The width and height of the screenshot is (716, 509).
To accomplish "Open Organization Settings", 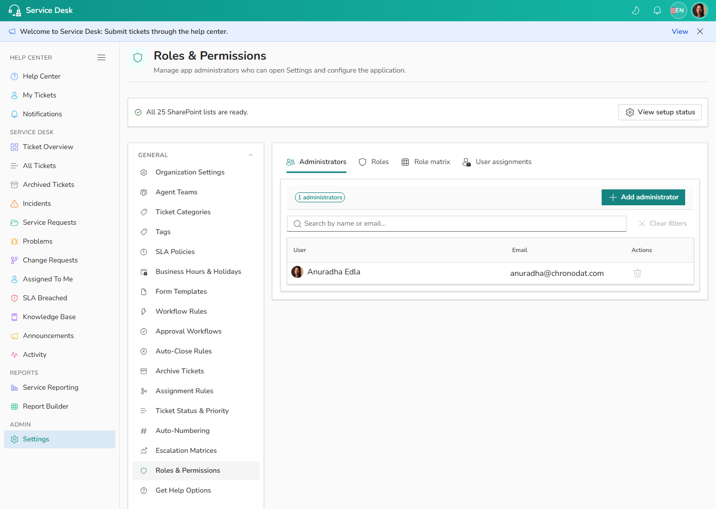I will coord(196,172).
